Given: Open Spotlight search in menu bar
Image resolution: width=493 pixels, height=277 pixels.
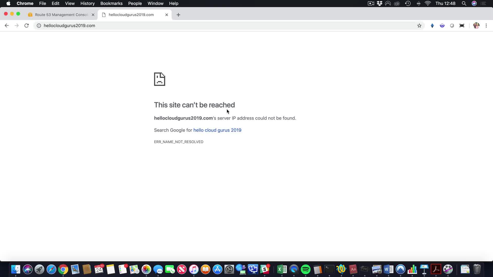Looking at the screenshot, I should [464, 3].
